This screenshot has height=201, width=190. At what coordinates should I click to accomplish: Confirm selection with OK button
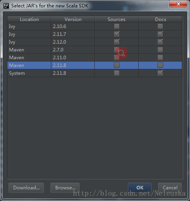point(139,188)
